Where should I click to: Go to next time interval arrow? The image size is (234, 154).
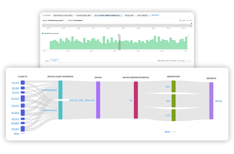[188, 61]
